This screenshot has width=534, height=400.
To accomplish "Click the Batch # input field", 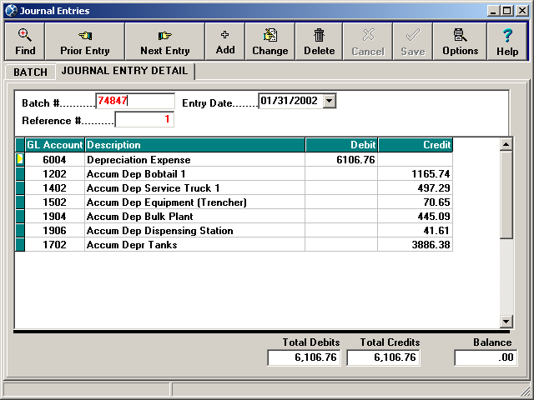I will (134, 101).
